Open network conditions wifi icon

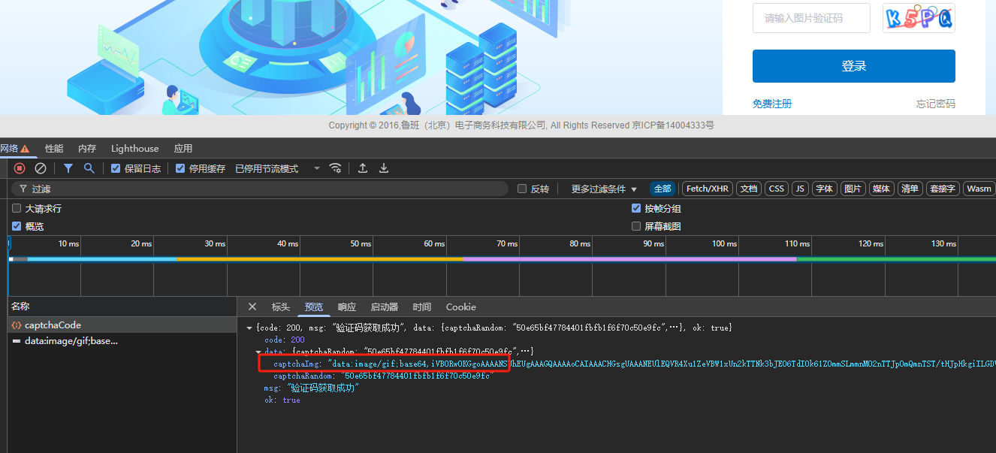coord(336,168)
